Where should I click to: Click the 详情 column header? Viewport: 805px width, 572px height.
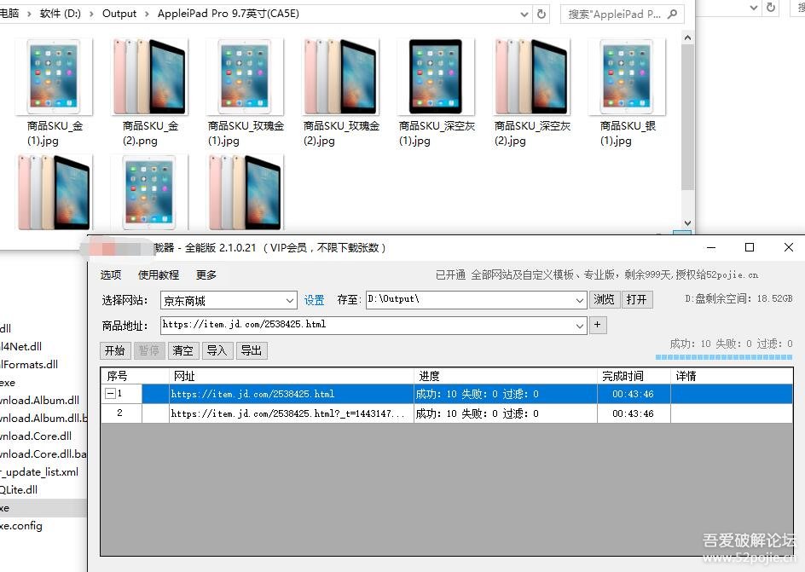(732, 376)
